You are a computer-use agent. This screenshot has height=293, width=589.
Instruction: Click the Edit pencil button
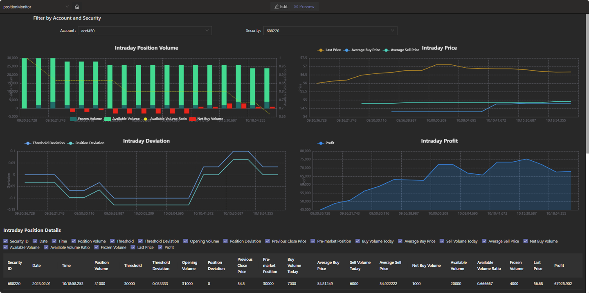[281, 7]
